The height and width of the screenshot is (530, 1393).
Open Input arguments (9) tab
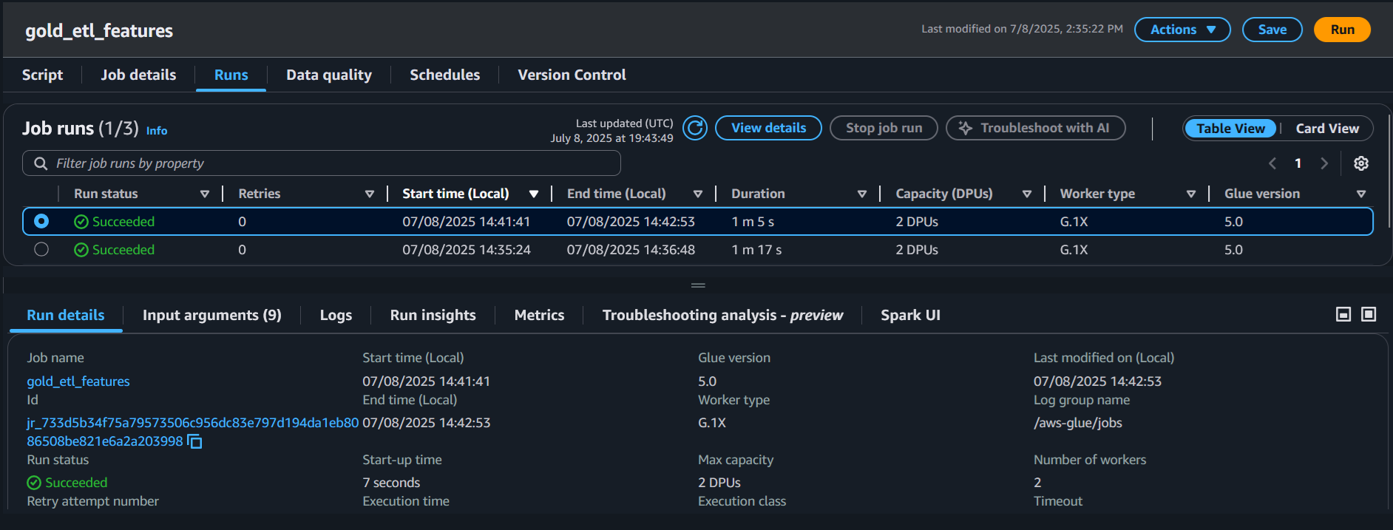(212, 315)
